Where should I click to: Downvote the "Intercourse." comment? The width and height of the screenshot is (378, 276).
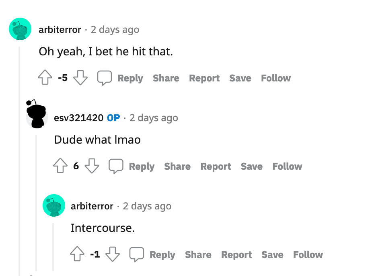(113, 254)
